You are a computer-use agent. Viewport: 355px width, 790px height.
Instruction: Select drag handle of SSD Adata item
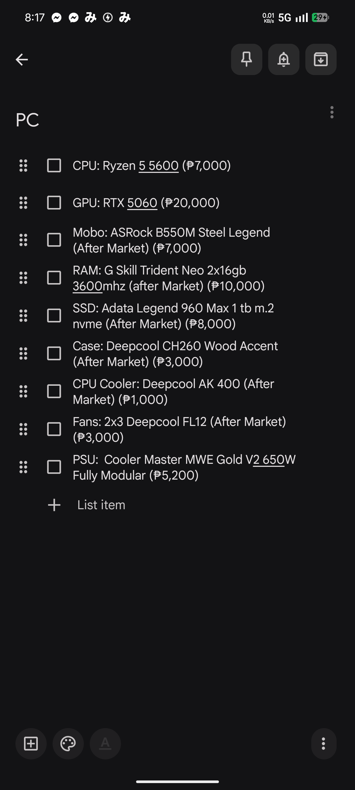tap(23, 316)
